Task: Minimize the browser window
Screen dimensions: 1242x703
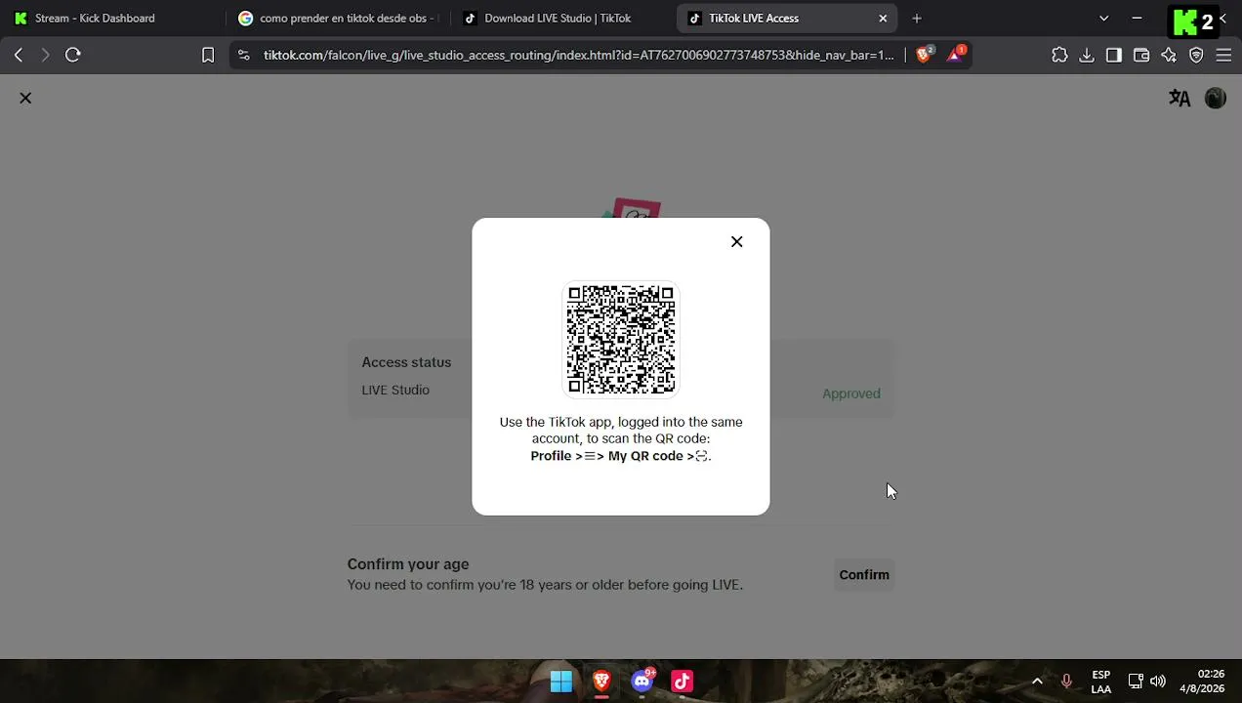Action: [1138, 19]
